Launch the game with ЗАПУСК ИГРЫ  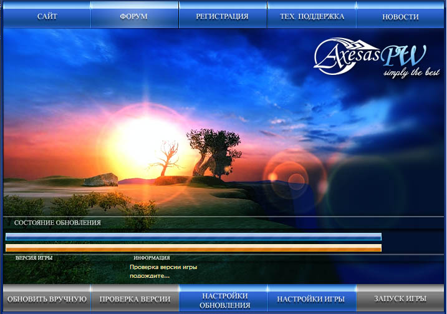(x=400, y=299)
